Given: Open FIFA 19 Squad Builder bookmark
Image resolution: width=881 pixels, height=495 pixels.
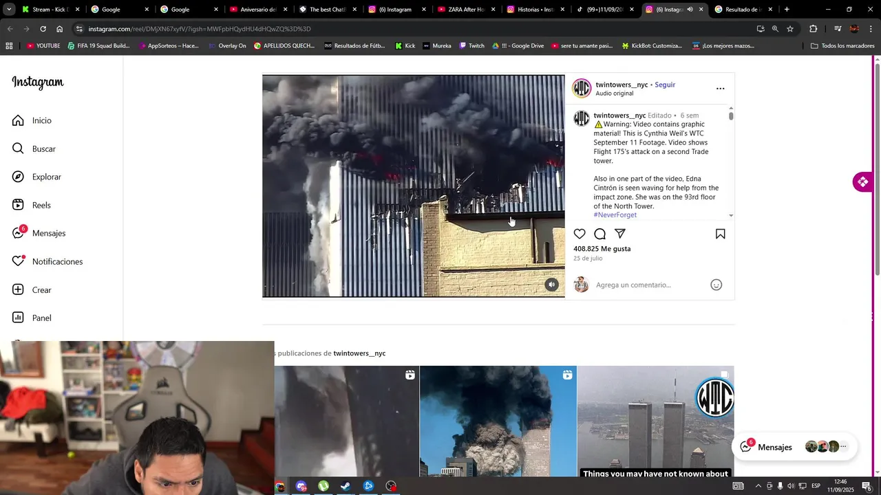Looking at the screenshot, I should pos(98,46).
